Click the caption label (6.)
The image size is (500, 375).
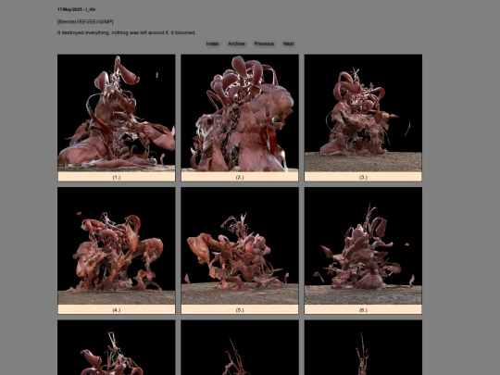coord(363,310)
